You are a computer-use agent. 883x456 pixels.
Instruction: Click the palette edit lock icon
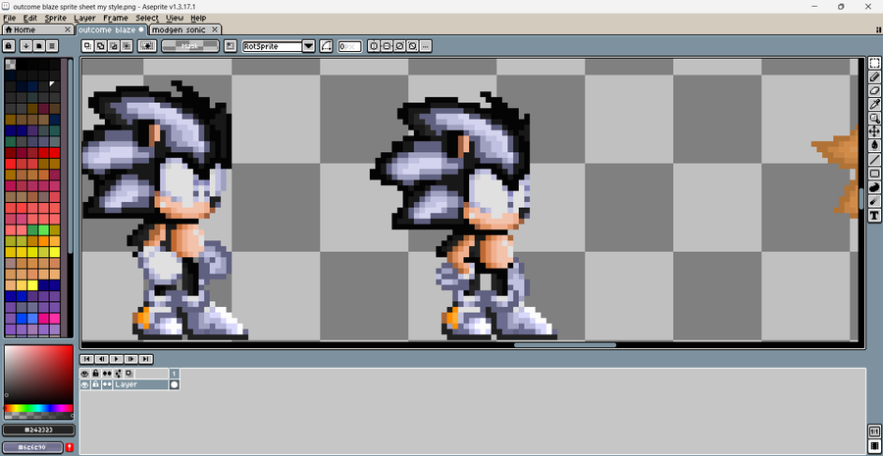(x=9, y=46)
